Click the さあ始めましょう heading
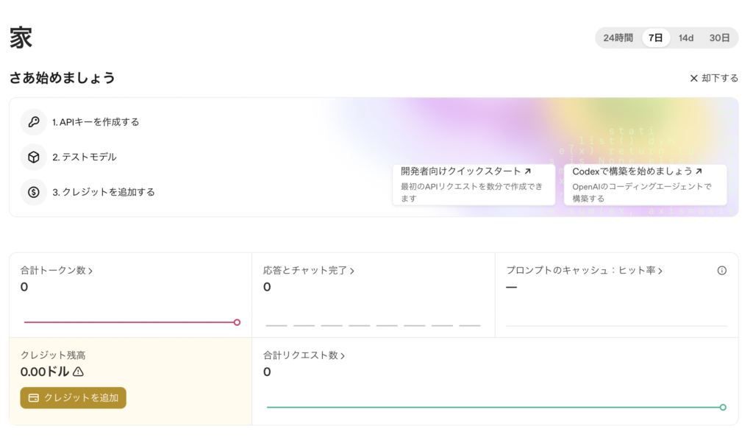Viewport: 753px width, 437px height. [63, 78]
